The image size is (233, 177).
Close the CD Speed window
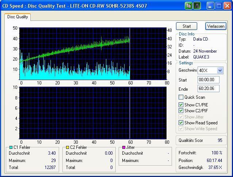228,6
